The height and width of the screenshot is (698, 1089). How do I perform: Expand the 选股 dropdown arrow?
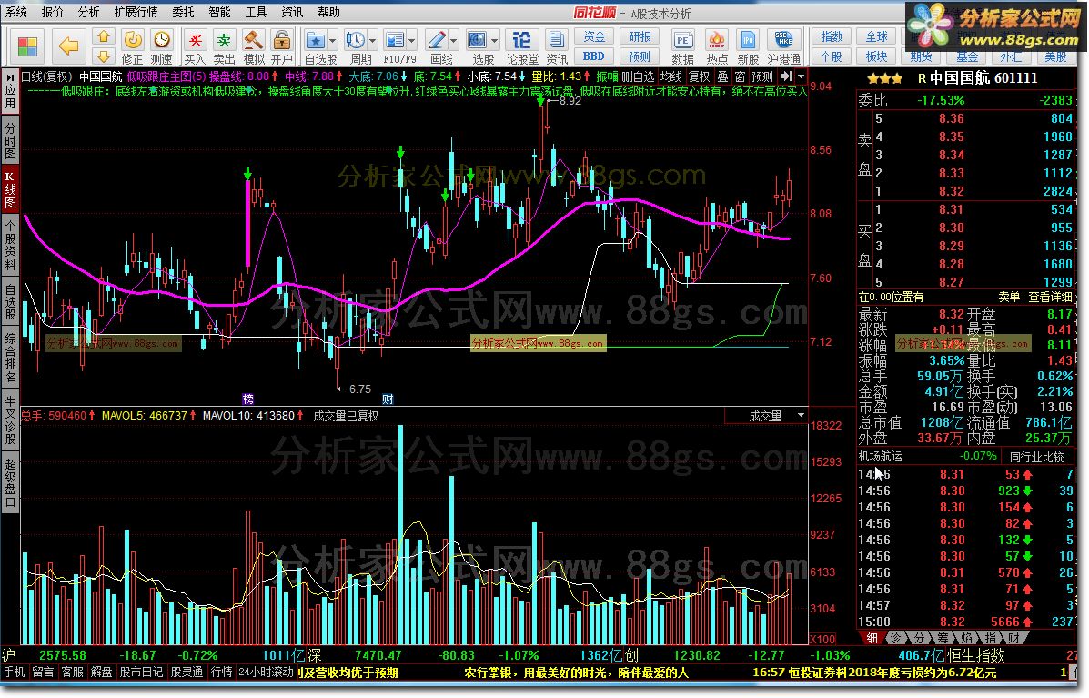click(x=495, y=40)
